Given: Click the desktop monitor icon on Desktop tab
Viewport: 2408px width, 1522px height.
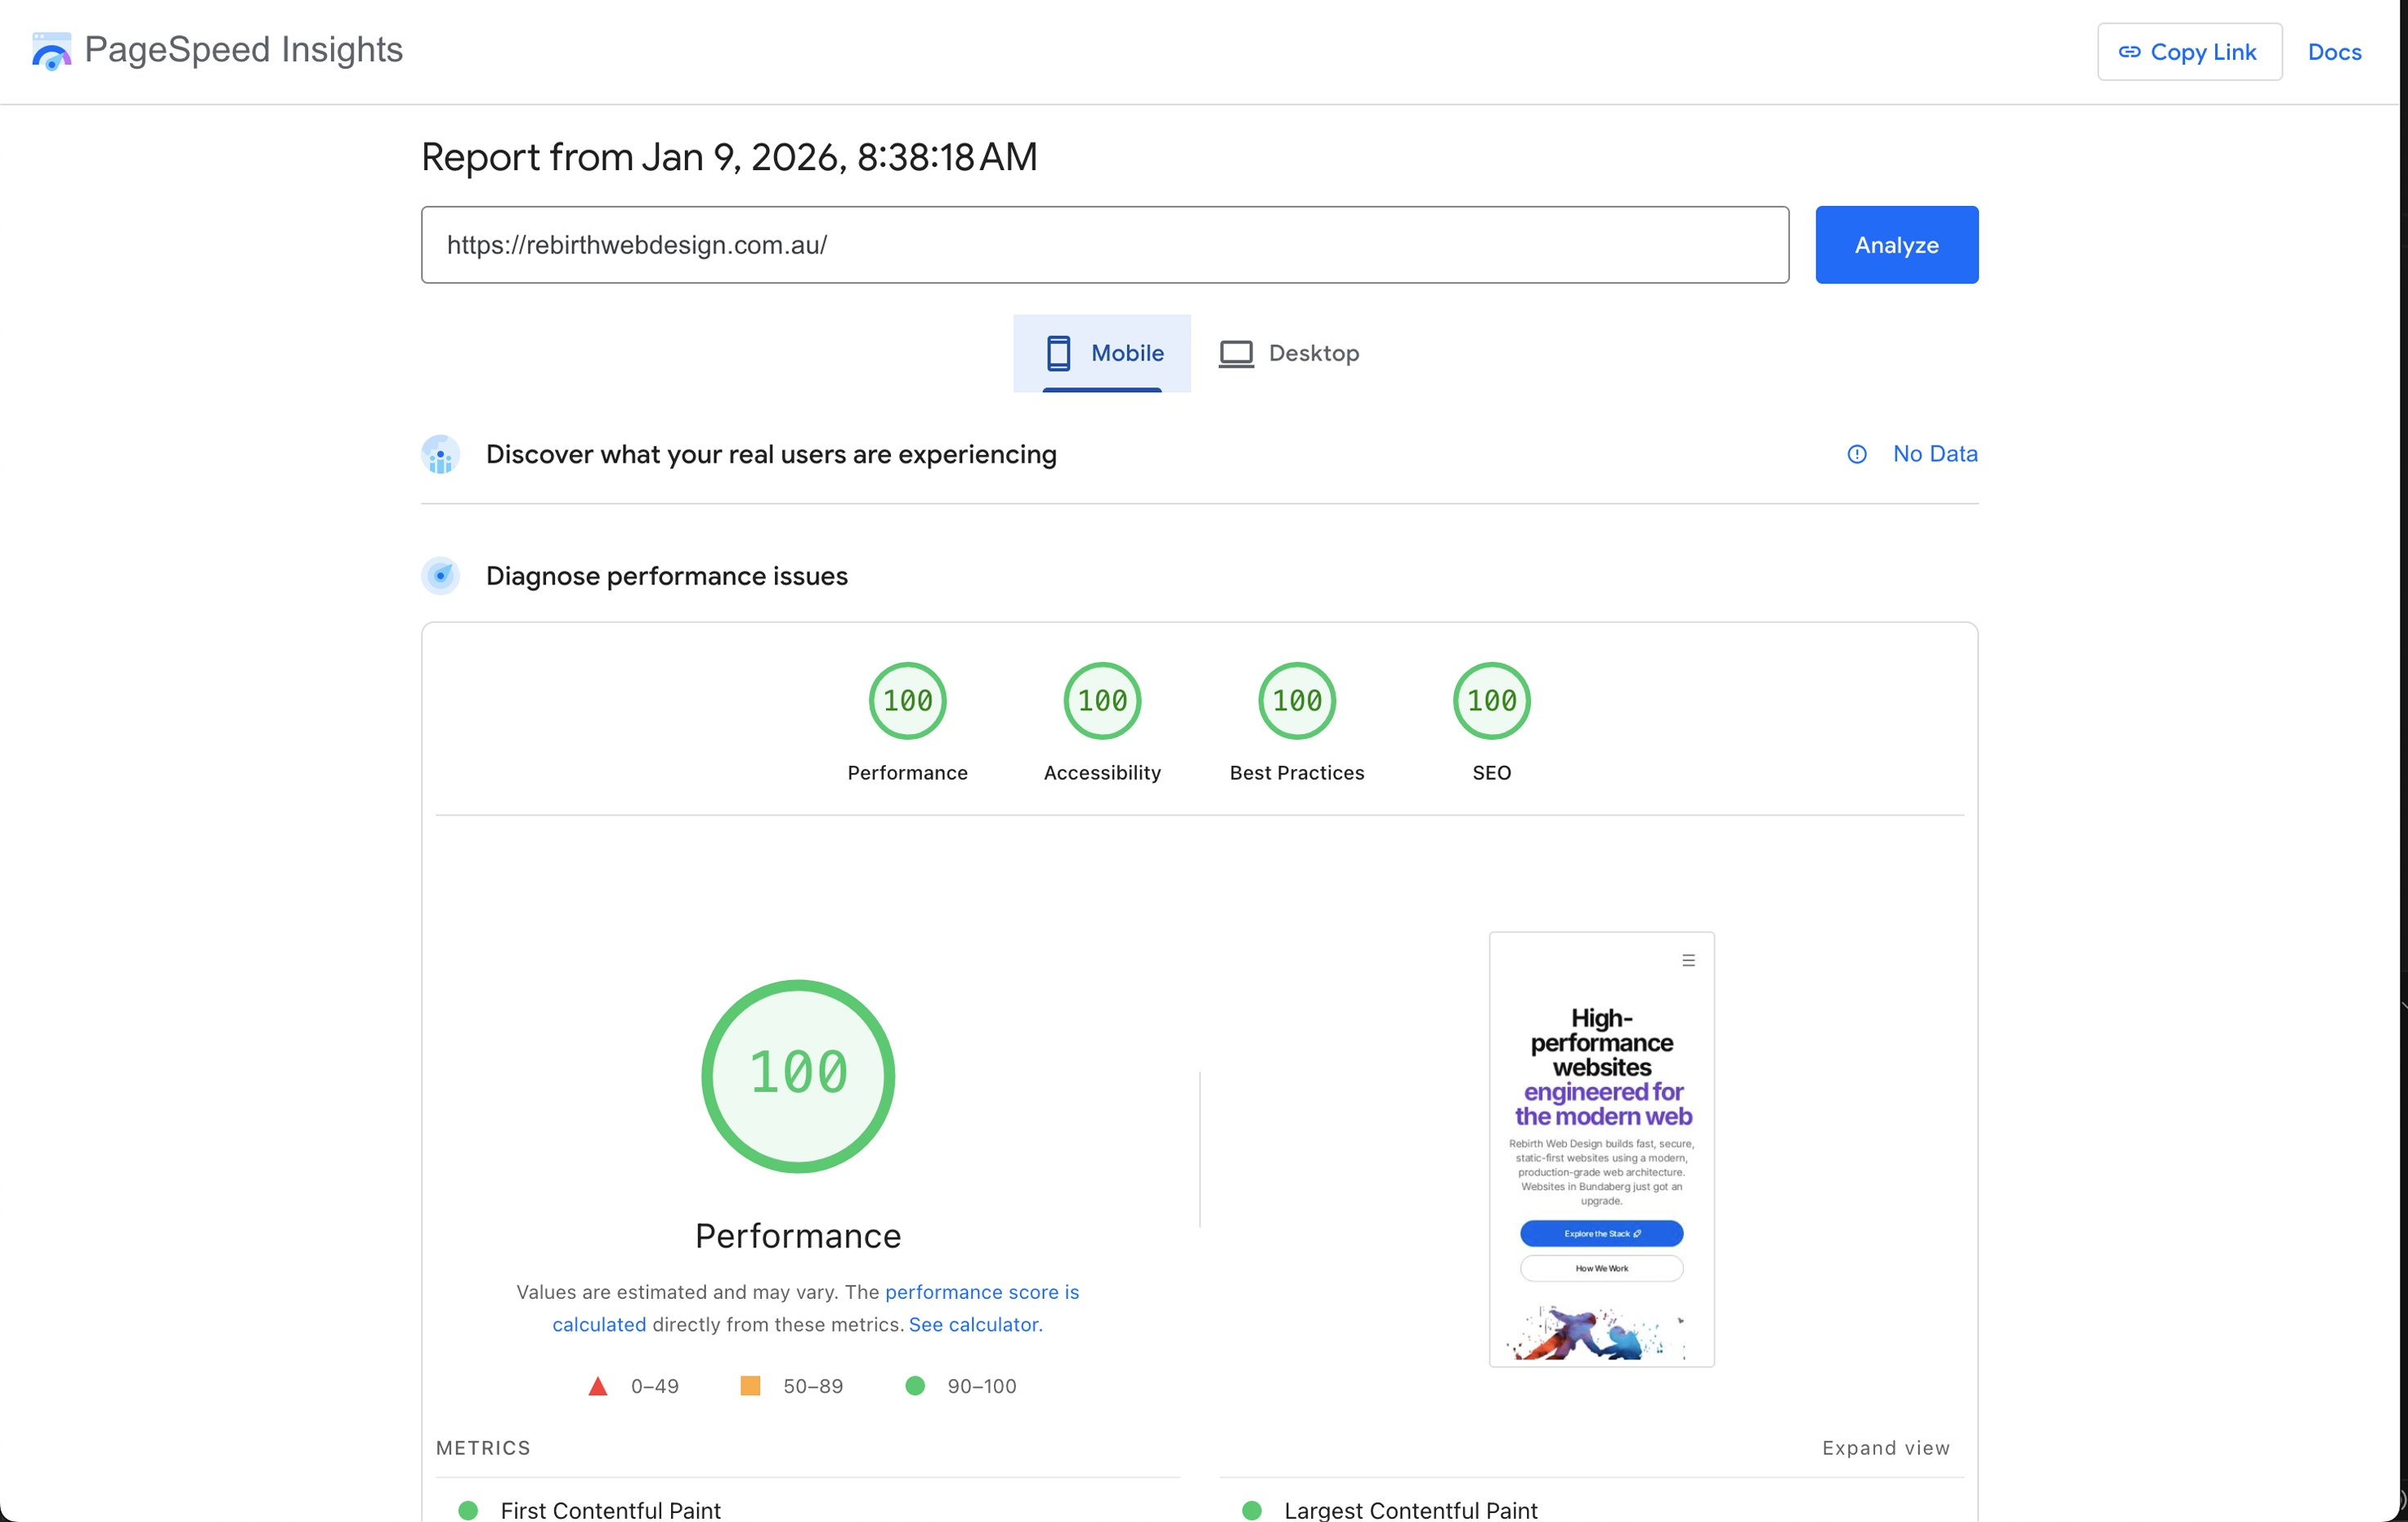Looking at the screenshot, I should click(1236, 353).
